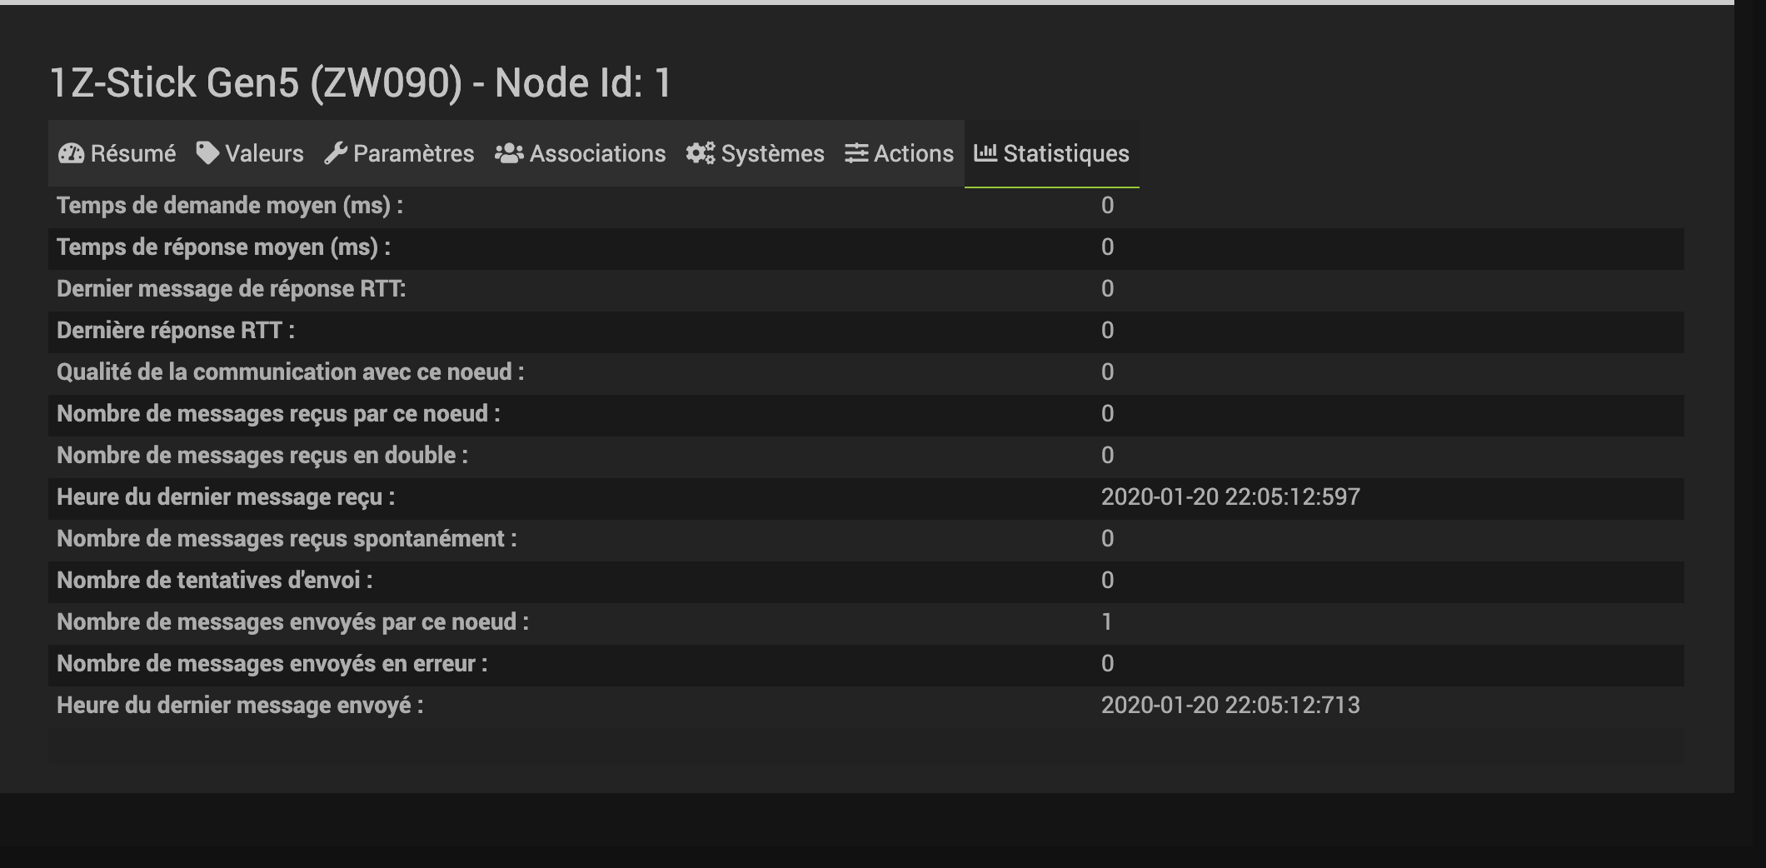Click value 0 for Qualité de la communication
Image resolution: width=1766 pixels, height=868 pixels.
(x=1107, y=372)
